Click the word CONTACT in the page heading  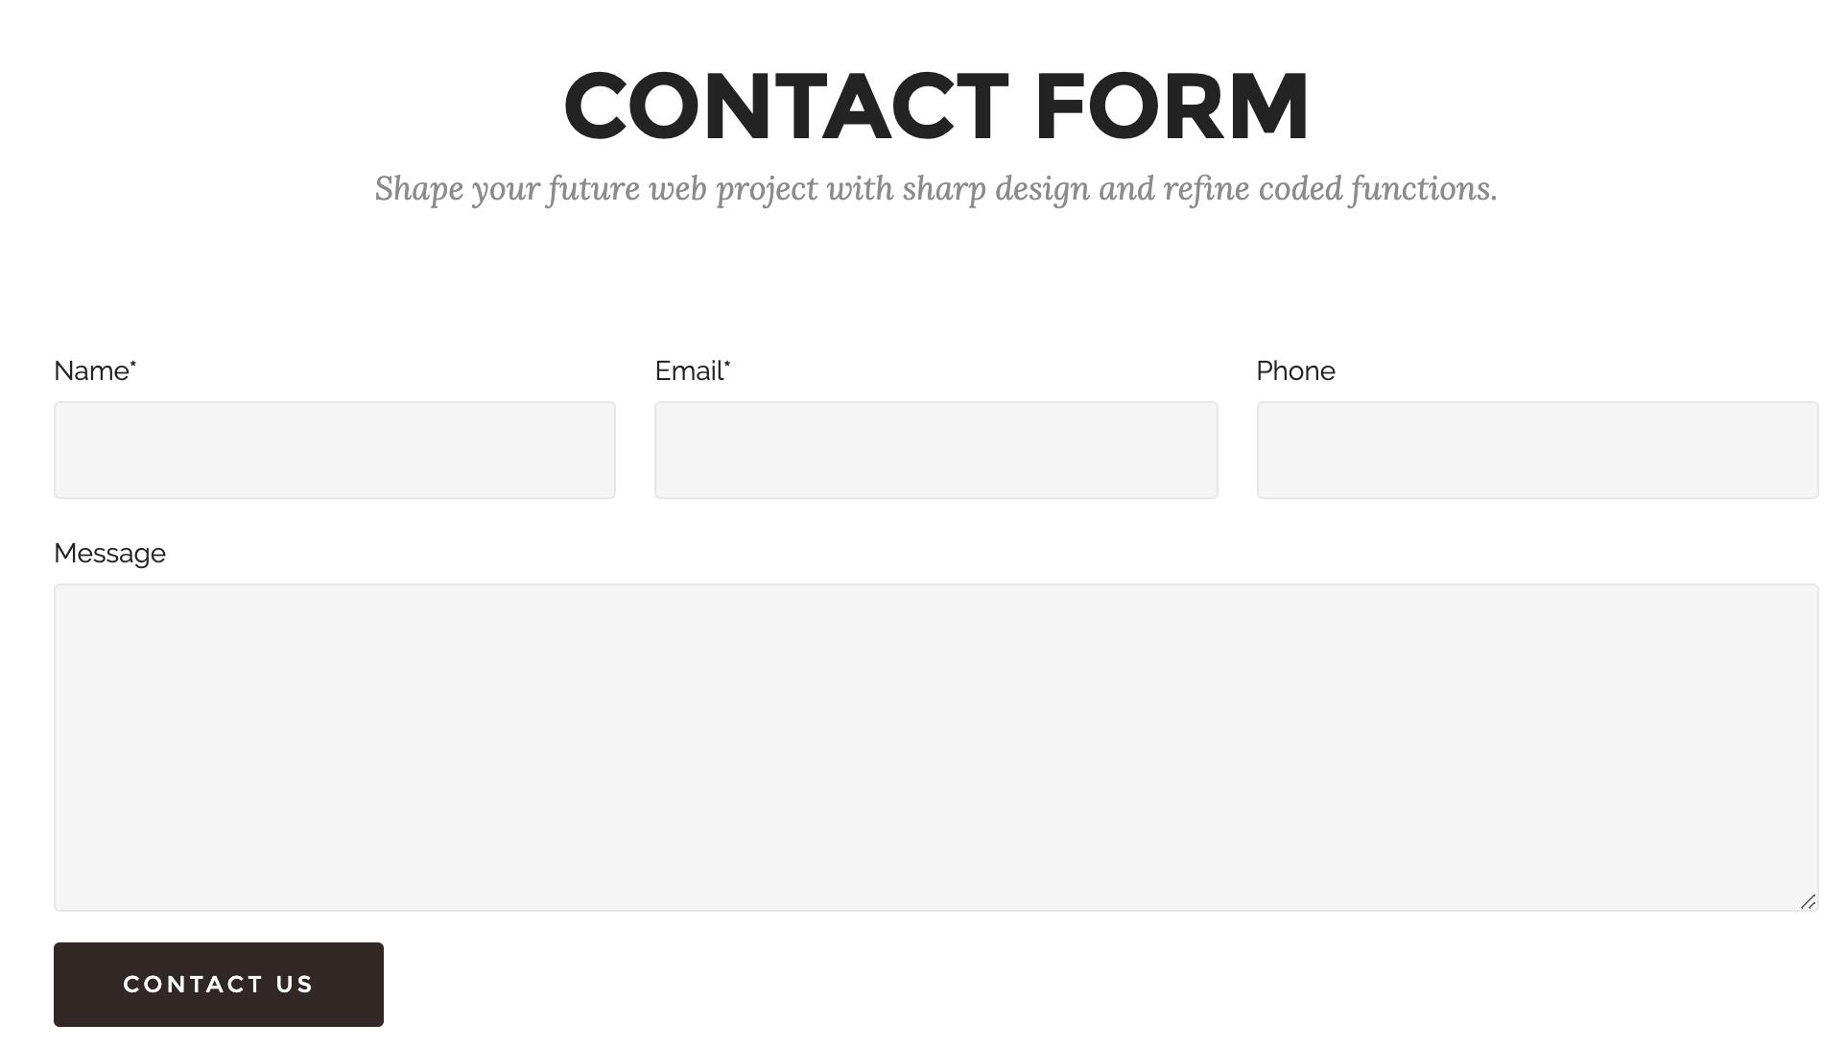pyautogui.click(x=786, y=107)
